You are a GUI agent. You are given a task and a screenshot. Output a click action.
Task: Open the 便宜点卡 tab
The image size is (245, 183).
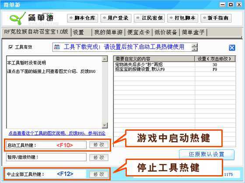[138, 32]
